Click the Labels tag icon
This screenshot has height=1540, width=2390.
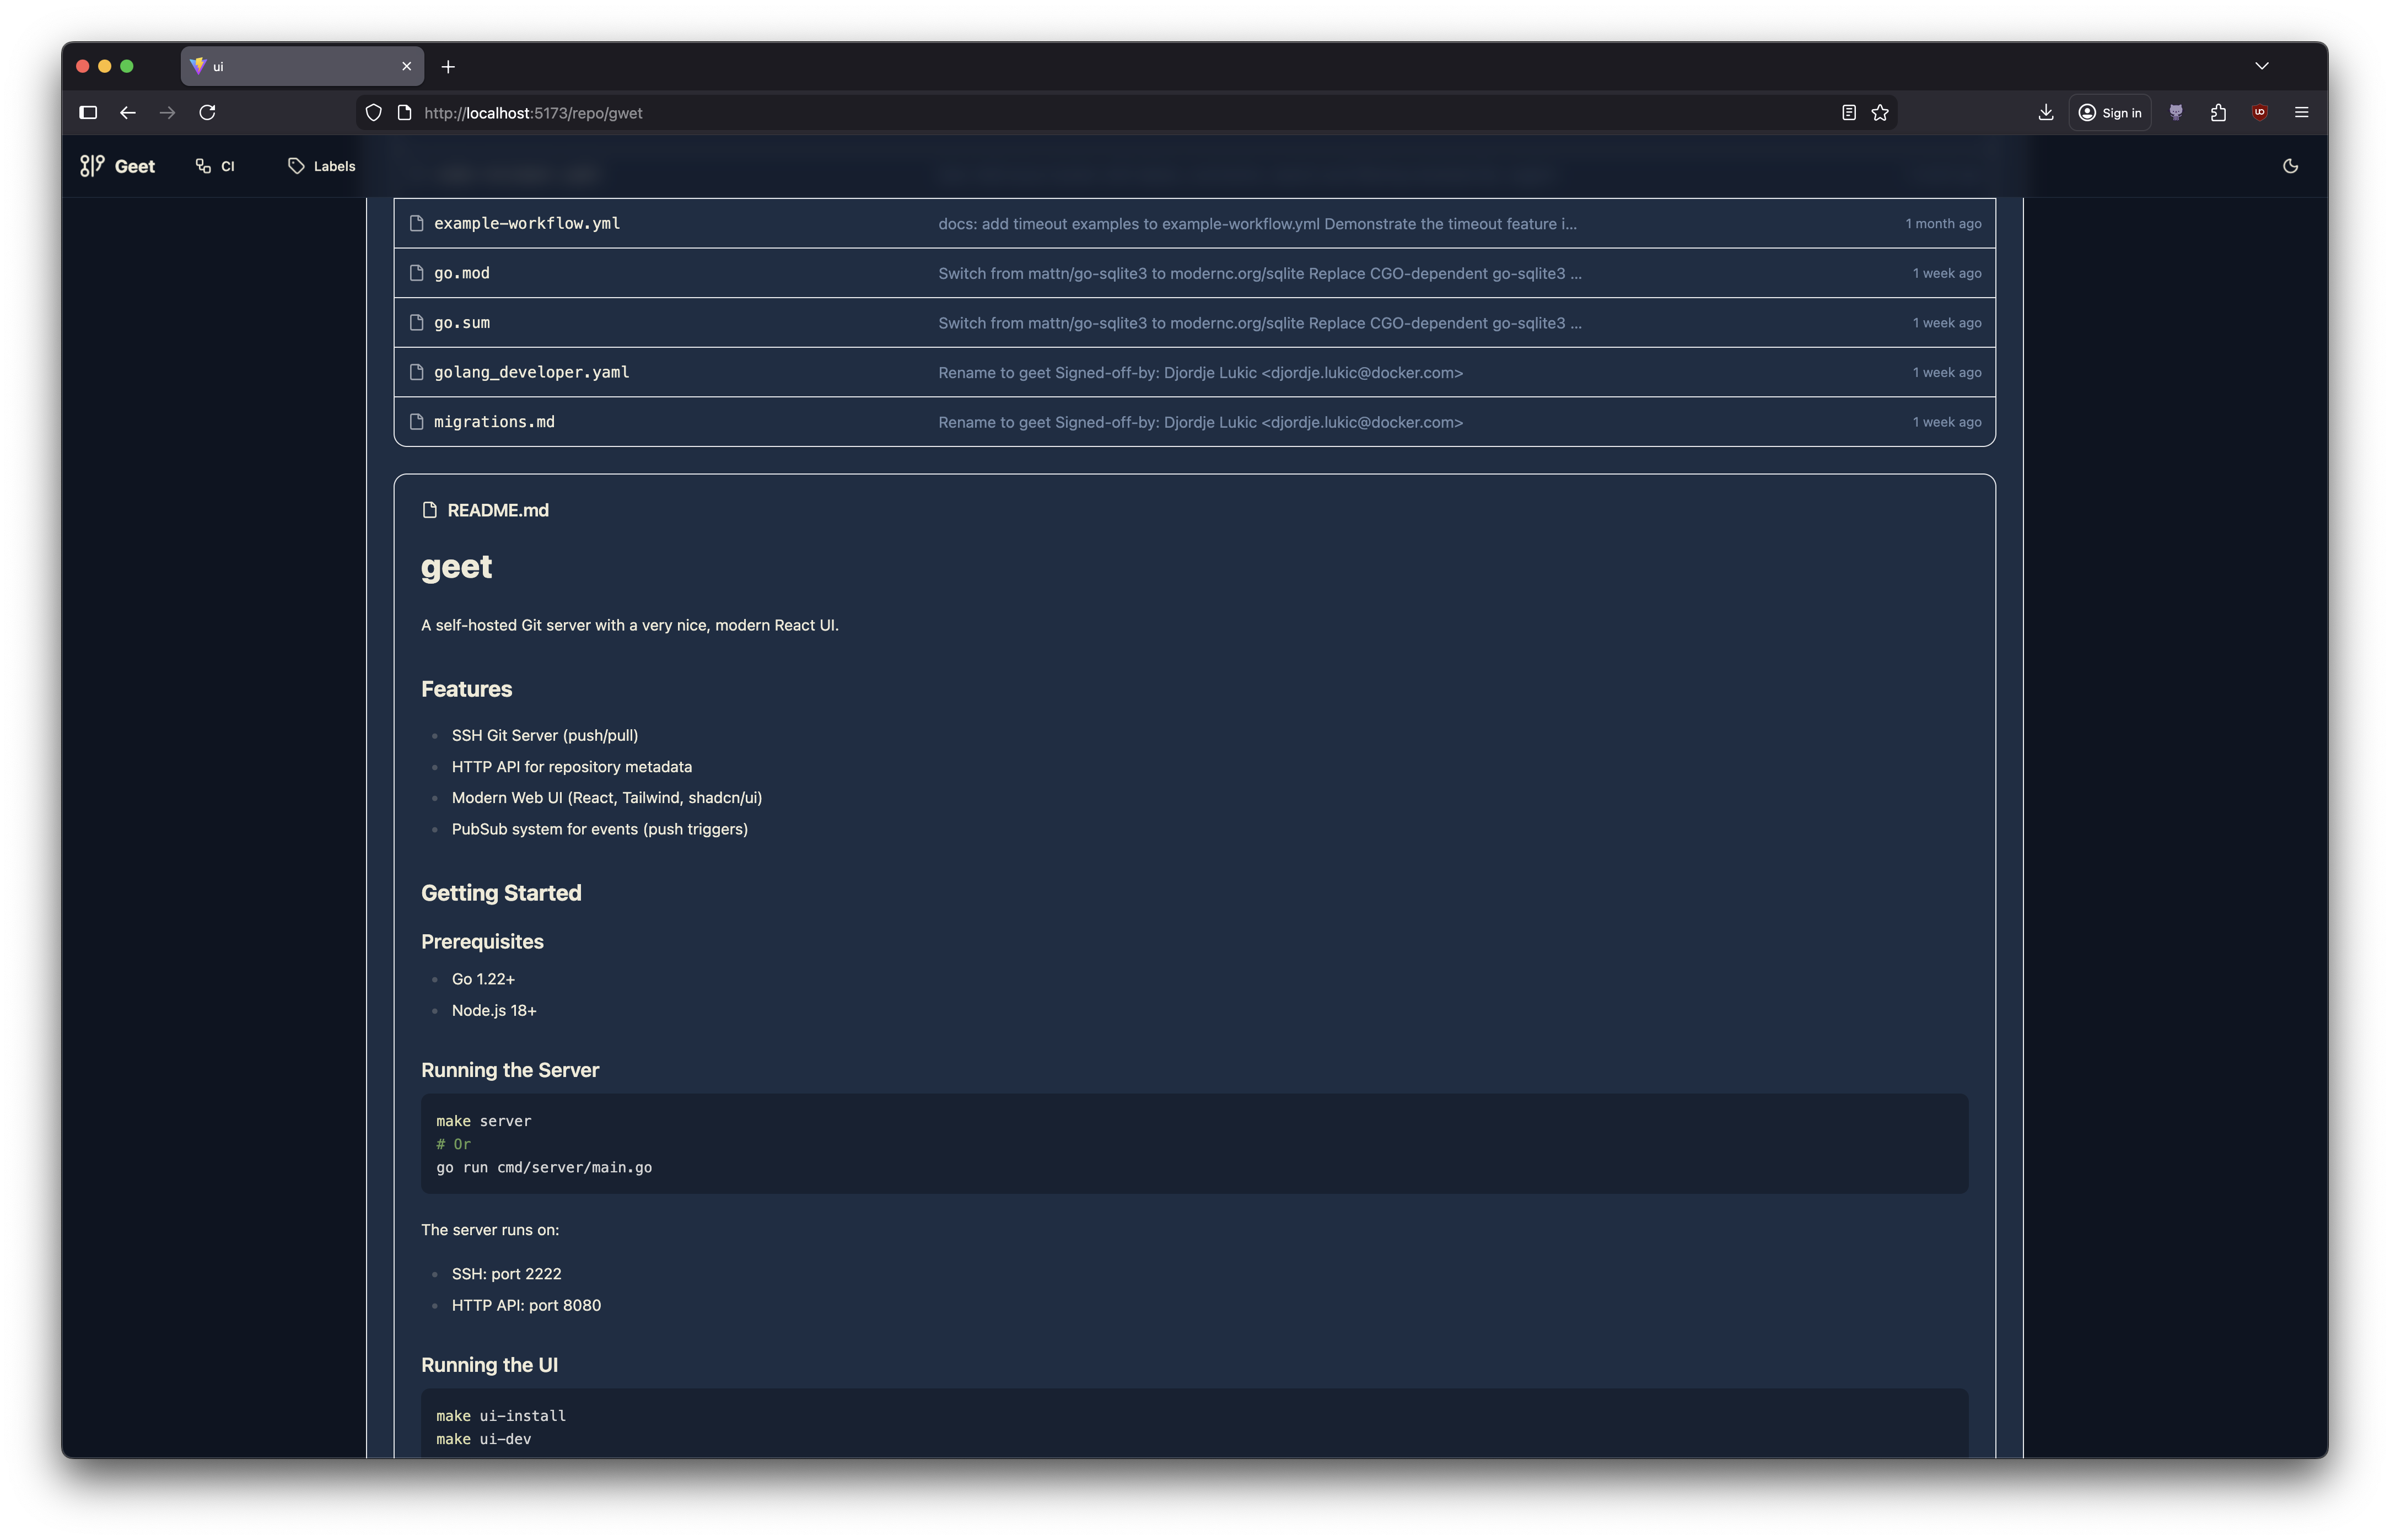pos(296,166)
